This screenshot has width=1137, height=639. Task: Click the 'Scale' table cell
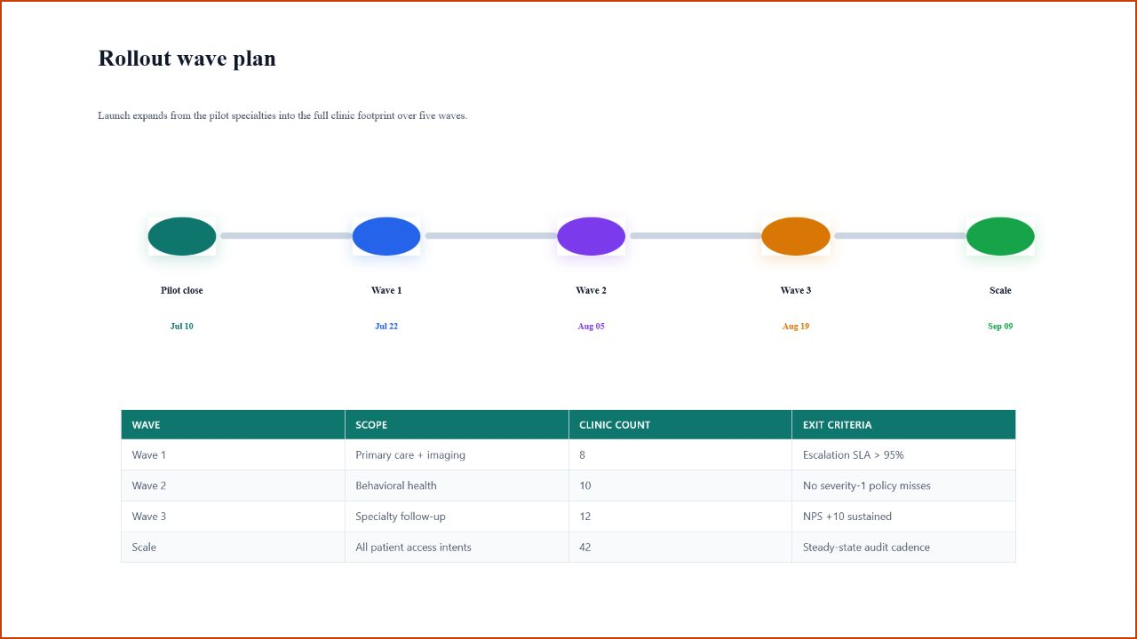233,547
